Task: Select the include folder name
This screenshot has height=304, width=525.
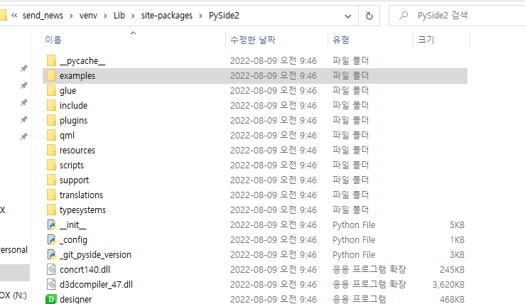Action: tap(74, 105)
